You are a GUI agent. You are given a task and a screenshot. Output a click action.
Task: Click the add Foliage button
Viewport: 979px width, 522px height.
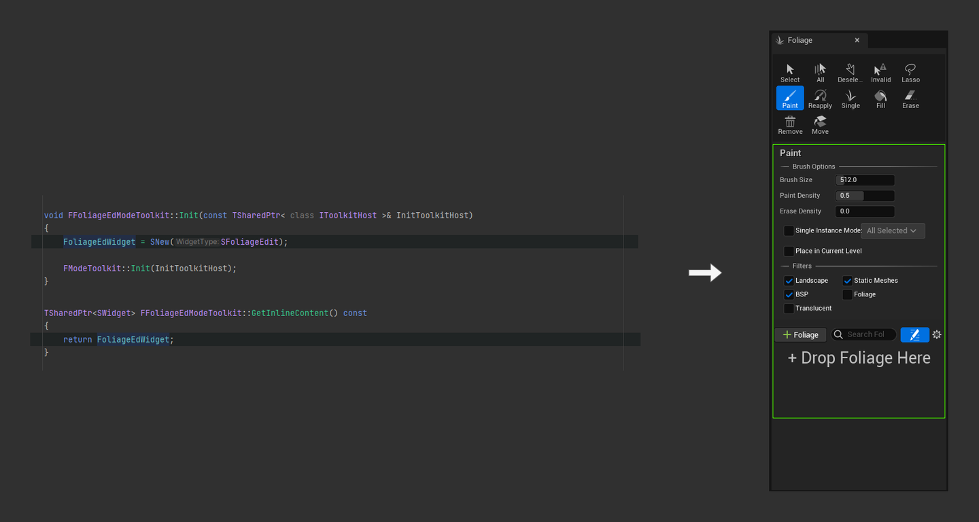[800, 334]
